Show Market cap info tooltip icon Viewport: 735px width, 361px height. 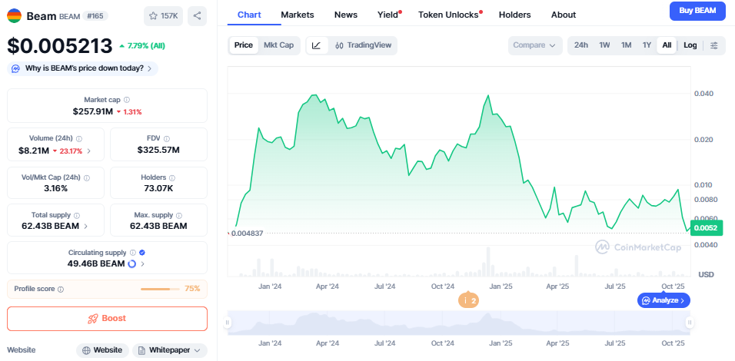(x=127, y=100)
